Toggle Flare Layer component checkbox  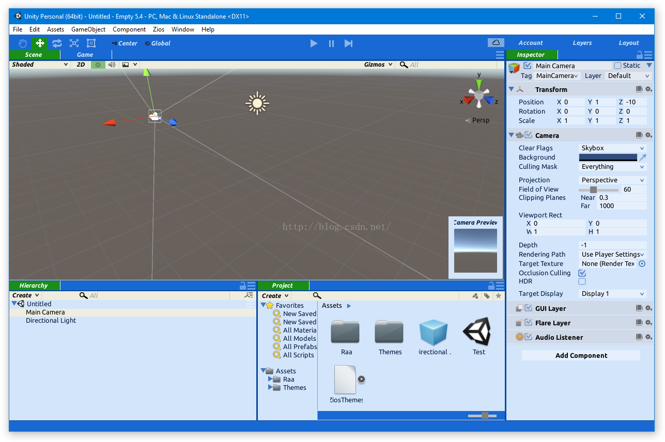pos(528,323)
